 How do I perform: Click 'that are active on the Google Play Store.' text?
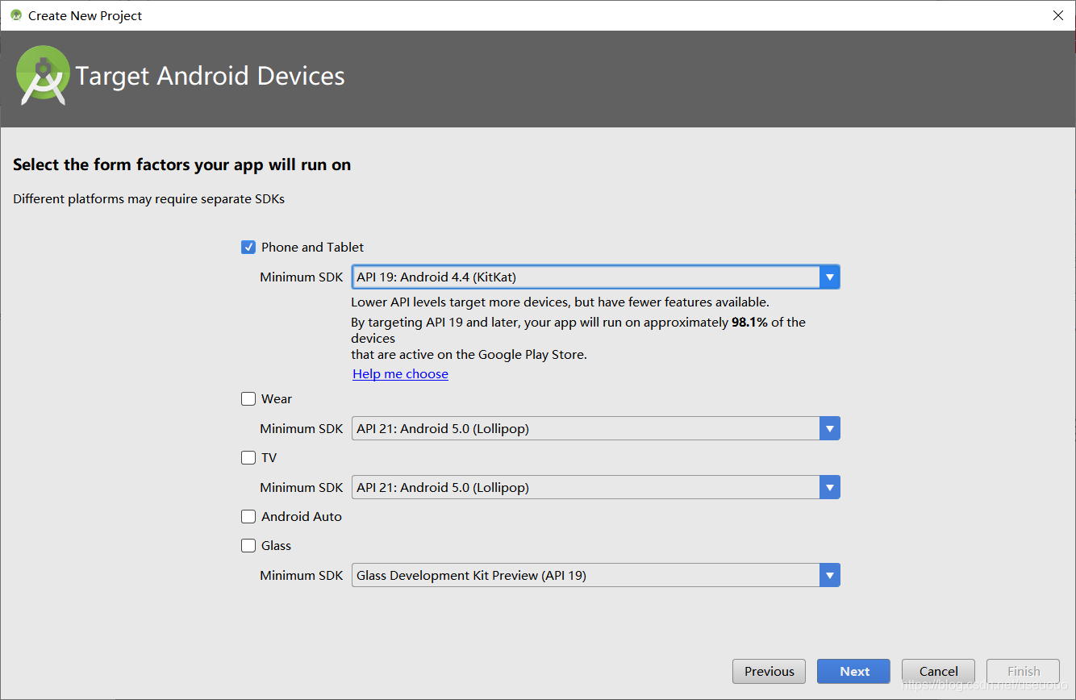tap(469, 355)
